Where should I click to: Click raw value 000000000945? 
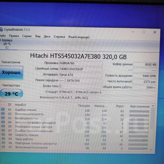point(138,149)
